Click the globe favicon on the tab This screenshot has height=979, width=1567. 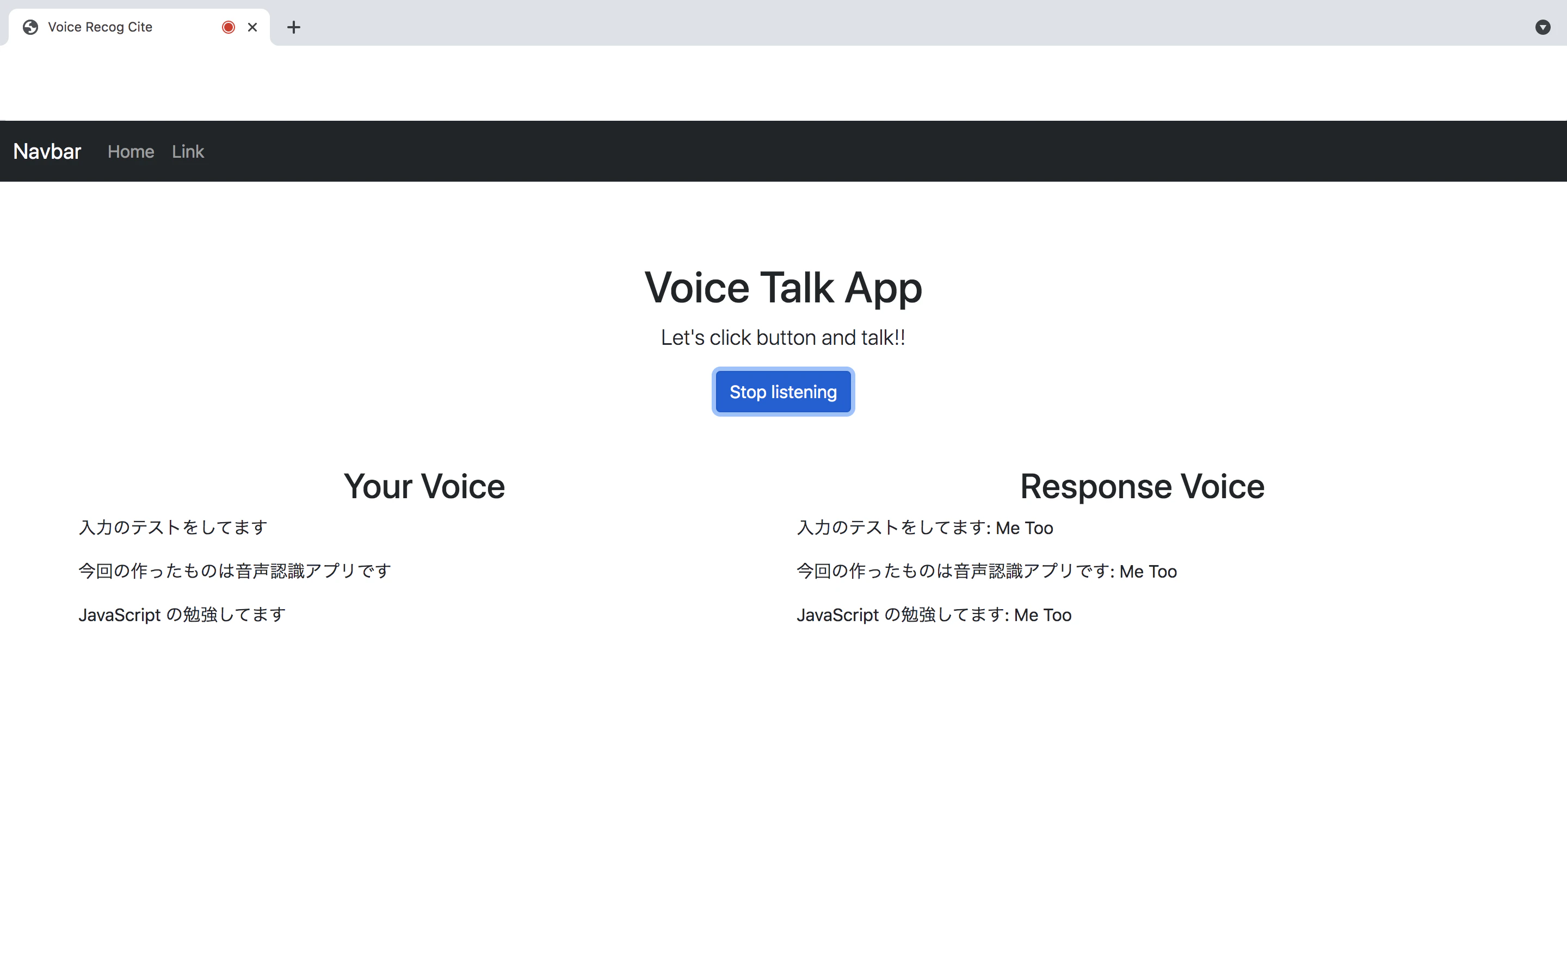(30, 27)
